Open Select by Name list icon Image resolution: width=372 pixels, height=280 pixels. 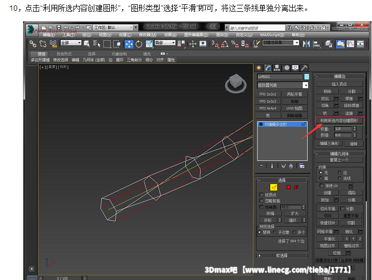click(96, 44)
